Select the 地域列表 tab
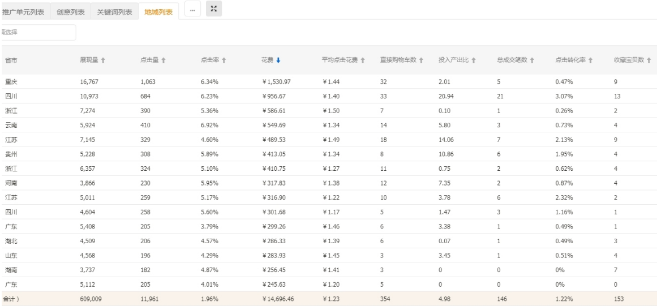Viewport: 657px width, 306px height. pyautogui.click(x=158, y=12)
